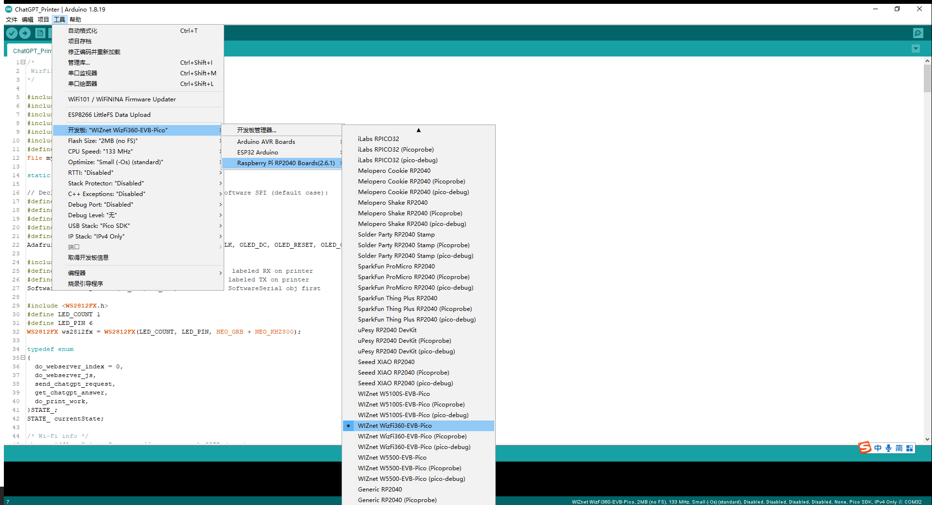Viewport: 932px width, 505px height.
Task: Click the IME toolbox grid icon
Action: click(x=909, y=448)
